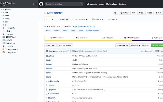This screenshot has height=102, width=163.
Task: Click the .github folder icon in file list
Action: coord(47,56)
